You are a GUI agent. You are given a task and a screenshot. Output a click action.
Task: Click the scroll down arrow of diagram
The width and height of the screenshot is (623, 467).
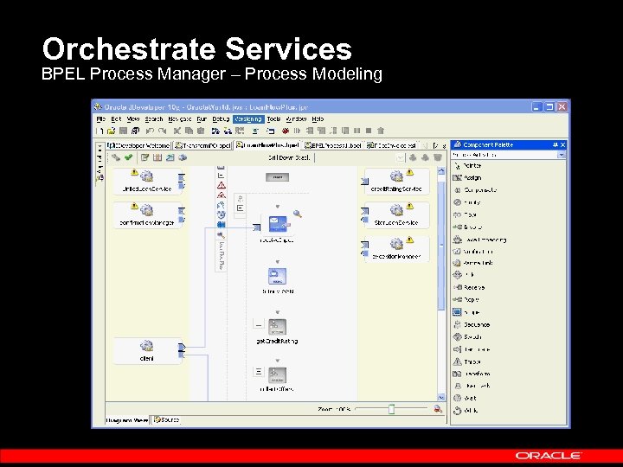tap(441, 397)
